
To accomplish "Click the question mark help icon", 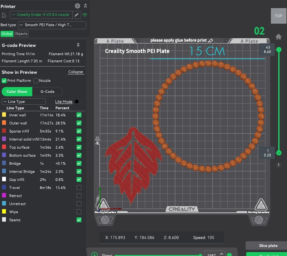I will click(x=278, y=165).
